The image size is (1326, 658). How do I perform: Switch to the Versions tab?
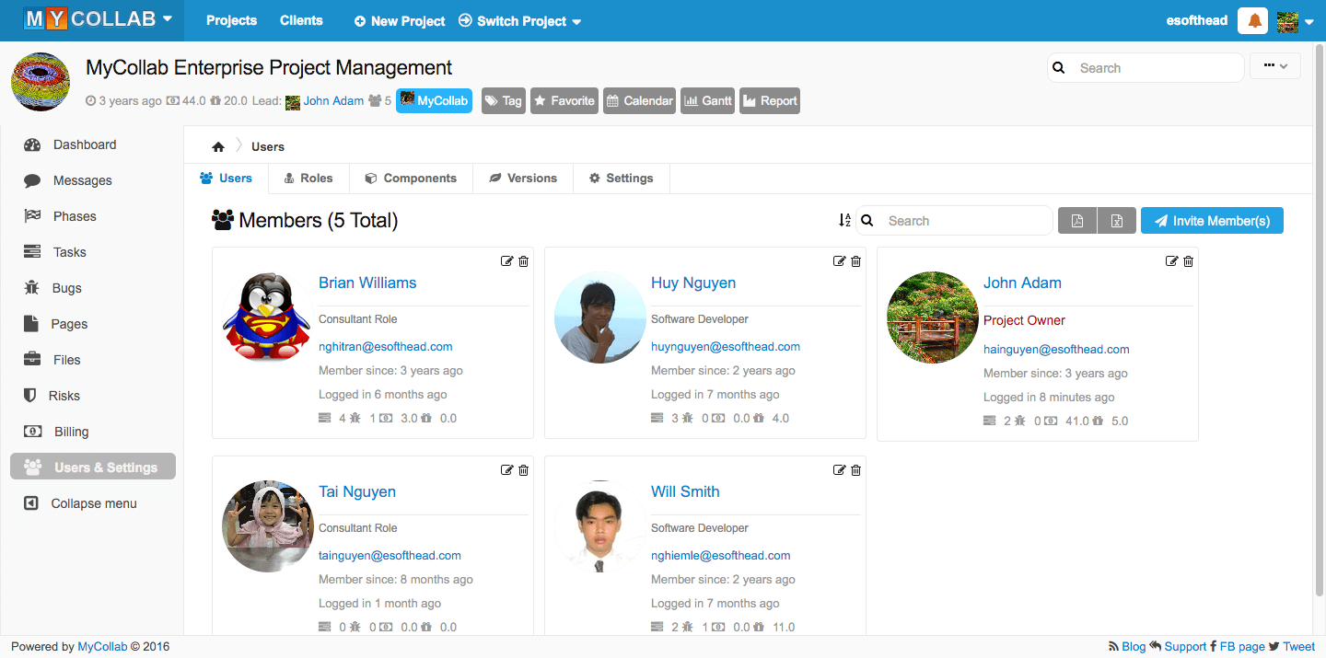[x=523, y=179]
